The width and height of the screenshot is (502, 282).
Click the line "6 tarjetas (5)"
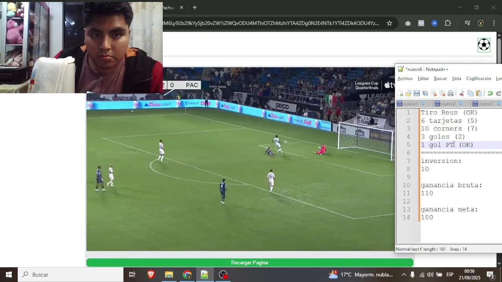(x=449, y=121)
